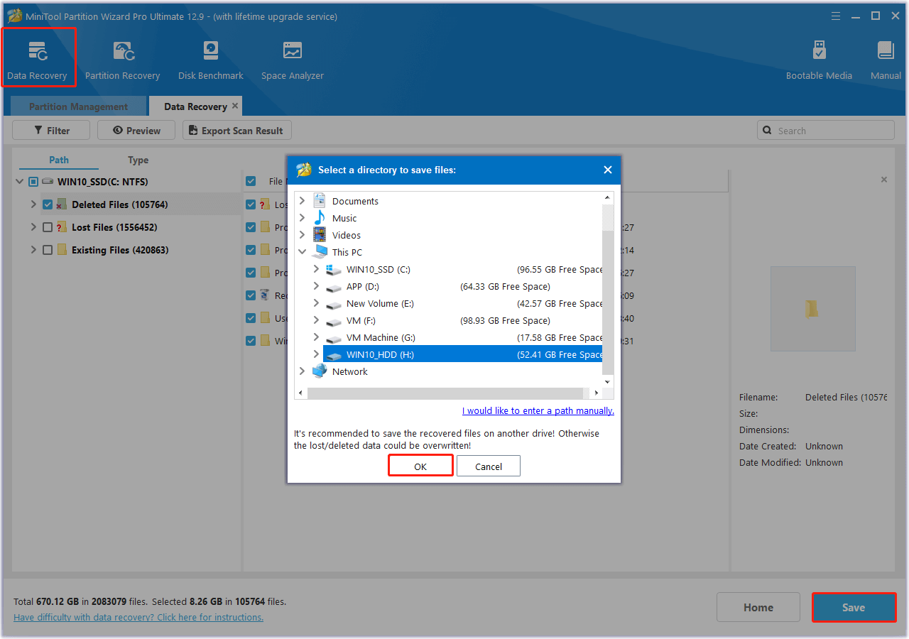Expand Network node in dialog
Image resolution: width=909 pixels, height=639 pixels.
point(303,371)
